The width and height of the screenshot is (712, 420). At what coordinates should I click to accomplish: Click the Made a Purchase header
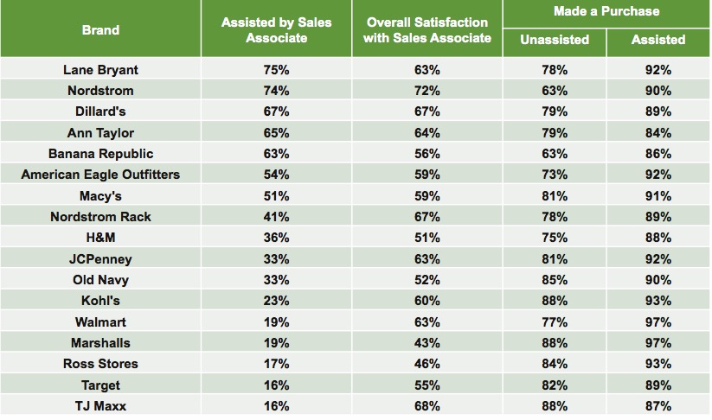606,12
